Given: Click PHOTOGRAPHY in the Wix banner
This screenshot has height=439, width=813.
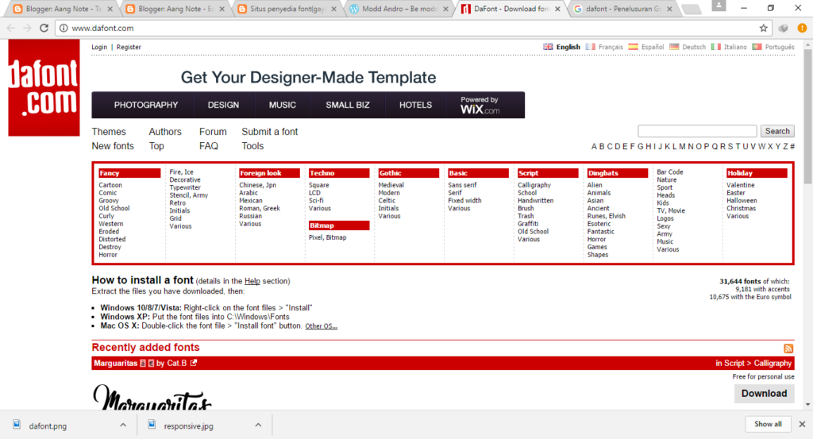Looking at the screenshot, I should pyautogui.click(x=146, y=106).
